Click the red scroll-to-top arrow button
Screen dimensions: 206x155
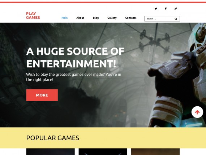click(x=197, y=112)
